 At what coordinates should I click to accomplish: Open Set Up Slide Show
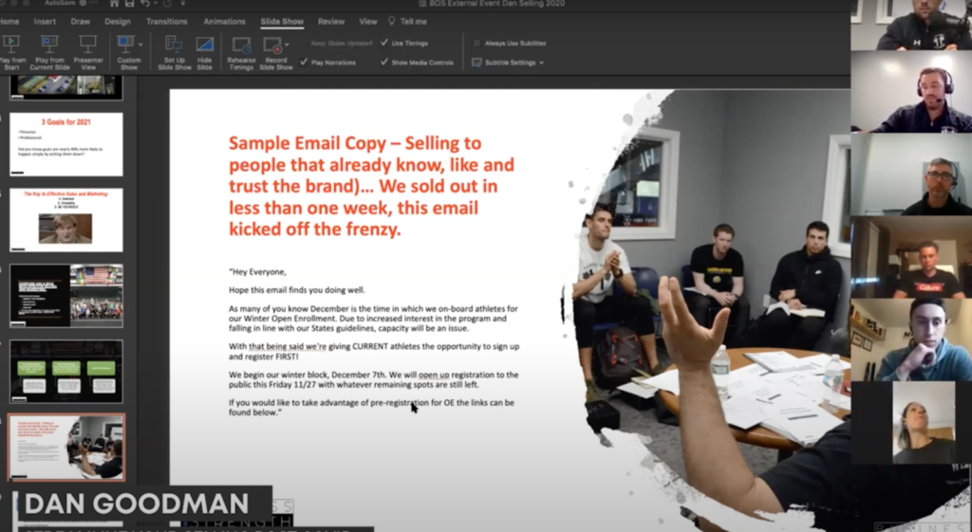coord(175,53)
